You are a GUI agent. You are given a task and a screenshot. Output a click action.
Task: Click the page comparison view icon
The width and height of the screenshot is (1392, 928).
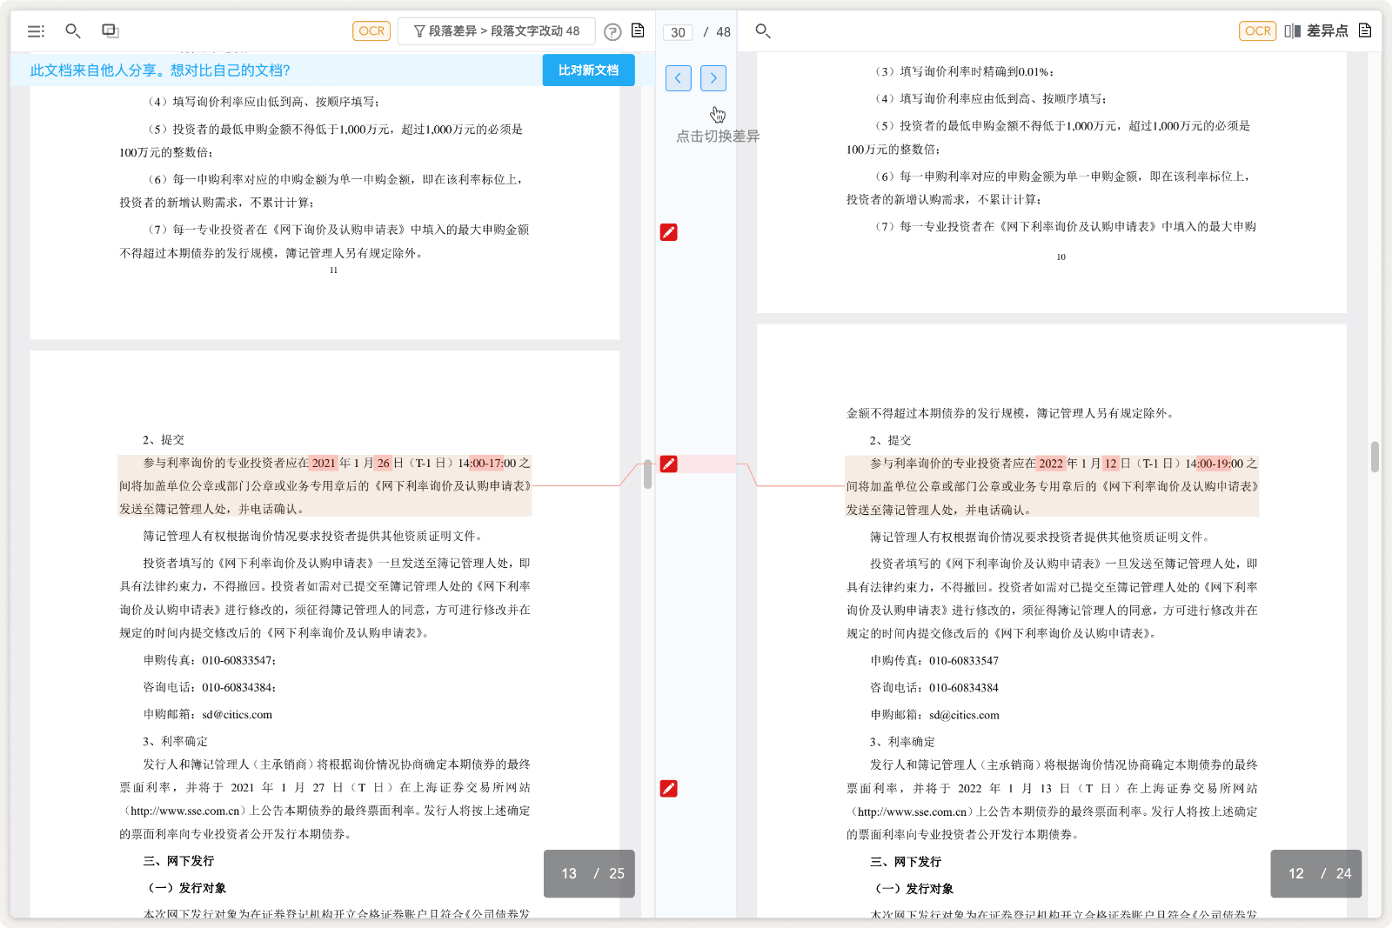coord(108,30)
